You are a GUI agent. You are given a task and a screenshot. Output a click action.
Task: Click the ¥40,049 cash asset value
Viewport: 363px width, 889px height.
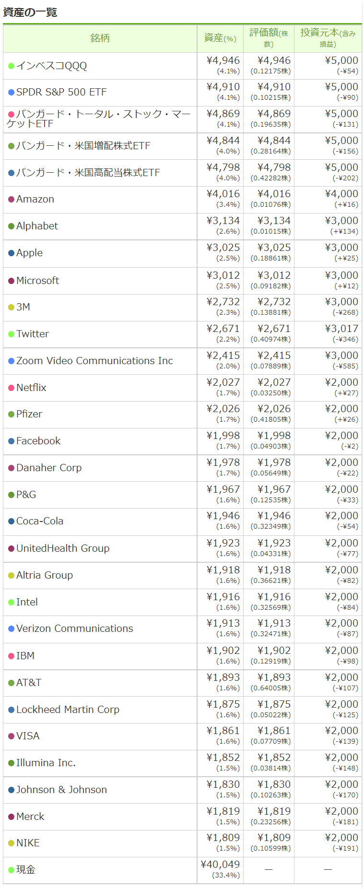(220, 865)
